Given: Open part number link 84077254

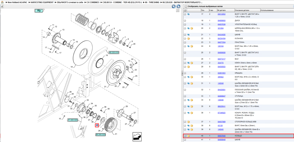Looking at the screenshot, I should click(x=221, y=42).
